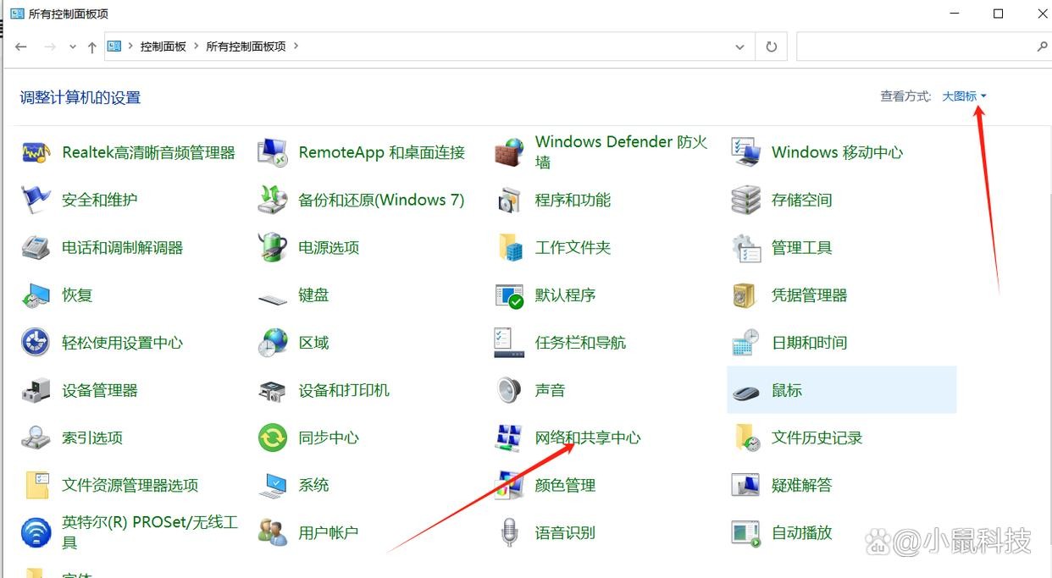Click the Device Manager icon
Screen dimensions: 1052x578
point(36,391)
